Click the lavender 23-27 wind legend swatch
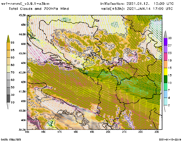 point(166,49)
